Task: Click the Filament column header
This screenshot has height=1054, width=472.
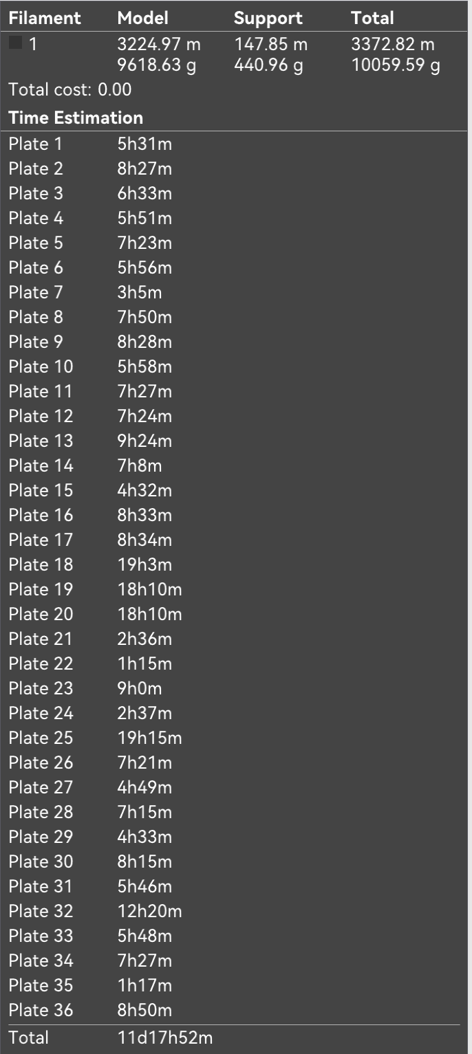Action: 45,18
